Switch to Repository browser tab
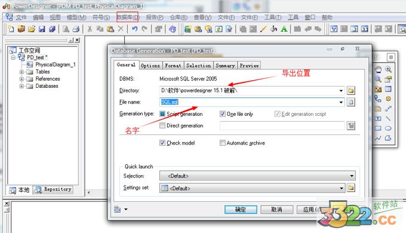 [53, 189]
